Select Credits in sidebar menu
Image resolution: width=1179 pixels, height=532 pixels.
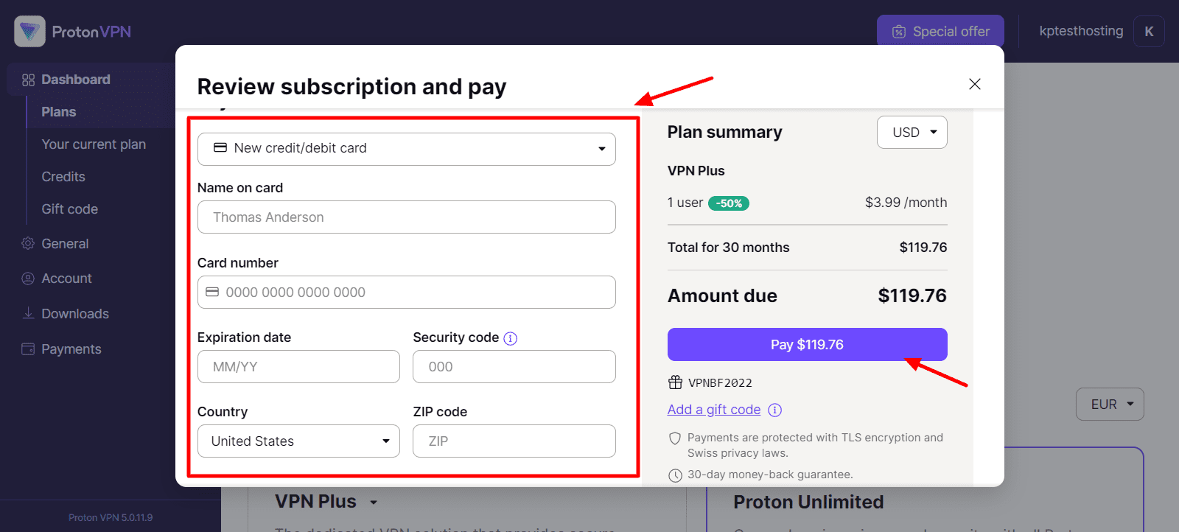coord(63,177)
